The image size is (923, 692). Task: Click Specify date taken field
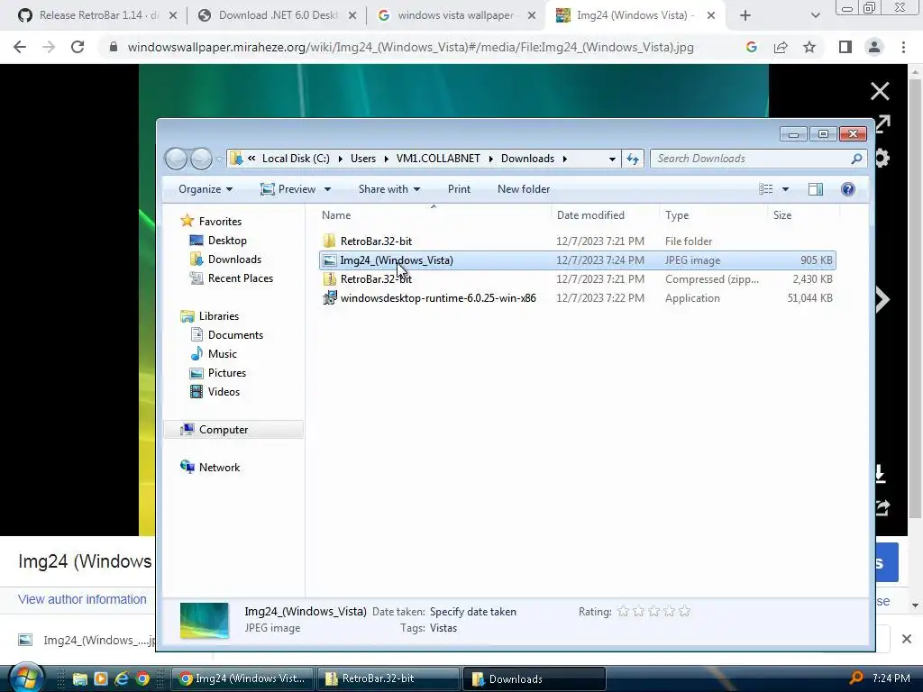[x=472, y=612]
